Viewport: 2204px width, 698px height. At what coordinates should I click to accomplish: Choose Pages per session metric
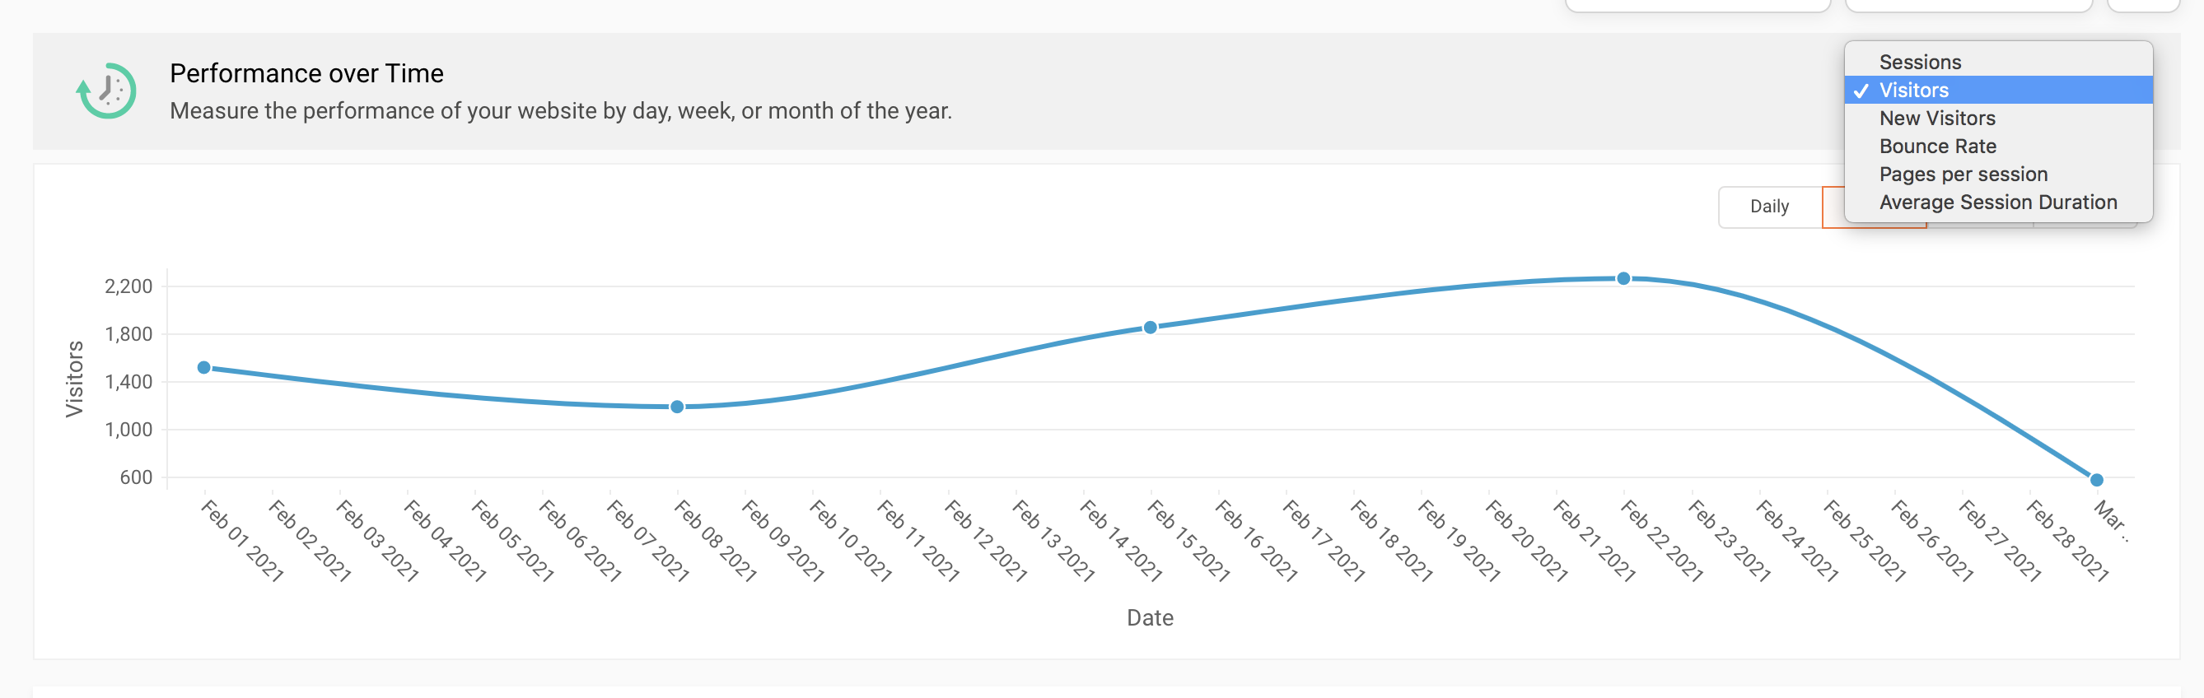click(x=1963, y=174)
